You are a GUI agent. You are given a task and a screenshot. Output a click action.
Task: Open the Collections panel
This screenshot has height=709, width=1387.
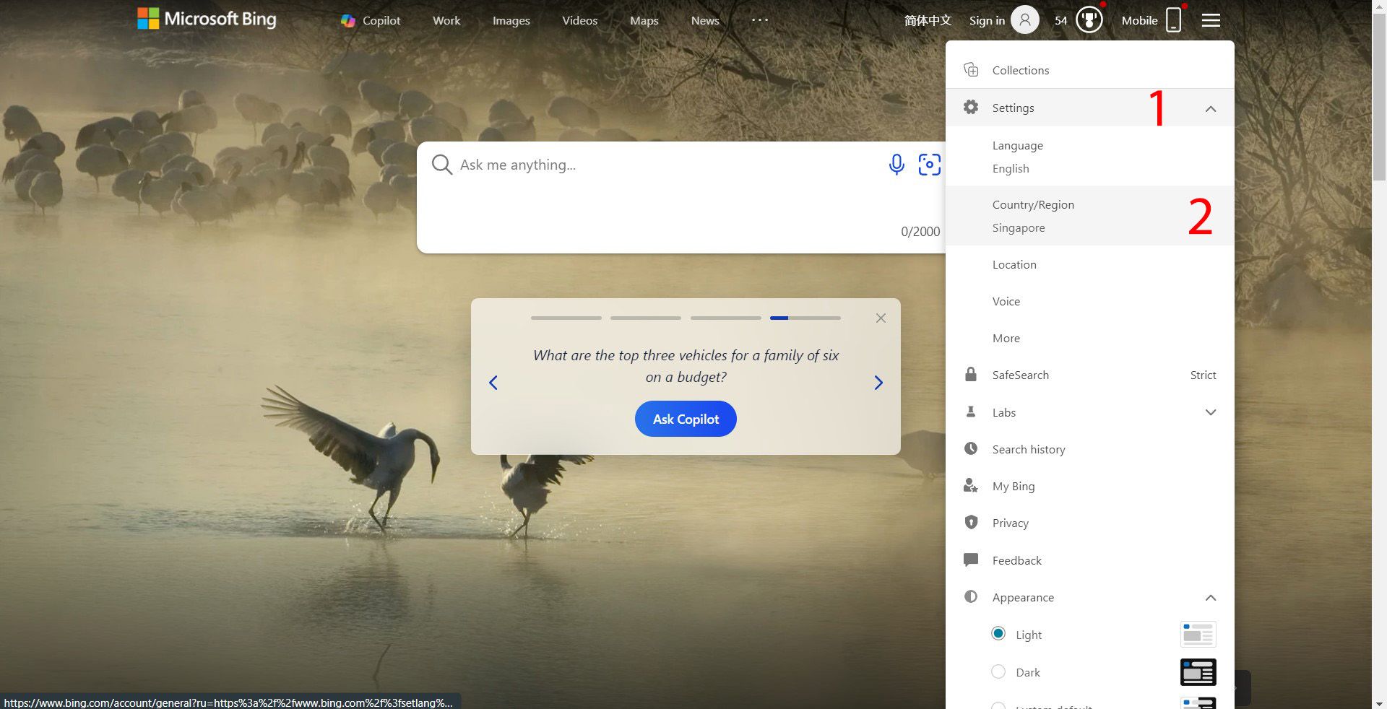tap(1020, 70)
